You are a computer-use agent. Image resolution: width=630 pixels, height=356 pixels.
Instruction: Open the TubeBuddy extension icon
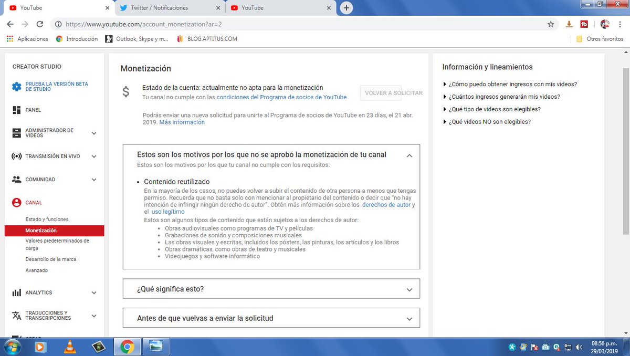tap(584, 24)
